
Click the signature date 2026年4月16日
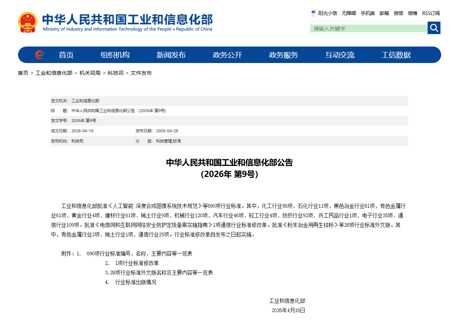tap(288, 310)
